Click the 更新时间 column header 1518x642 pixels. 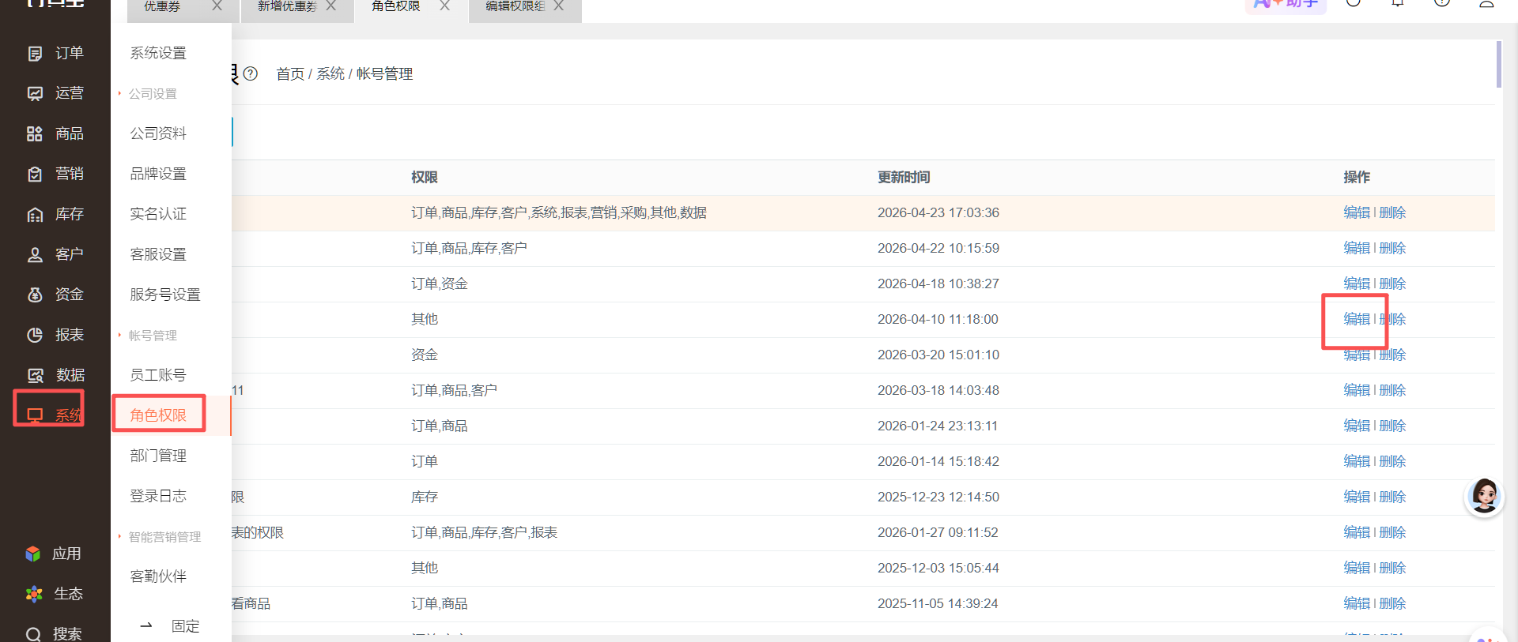(904, 177)
